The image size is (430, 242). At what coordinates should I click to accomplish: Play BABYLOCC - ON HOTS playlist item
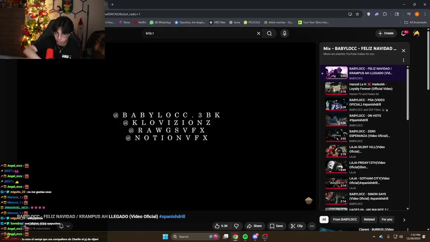pyautogui.click(x=364, y=120)
